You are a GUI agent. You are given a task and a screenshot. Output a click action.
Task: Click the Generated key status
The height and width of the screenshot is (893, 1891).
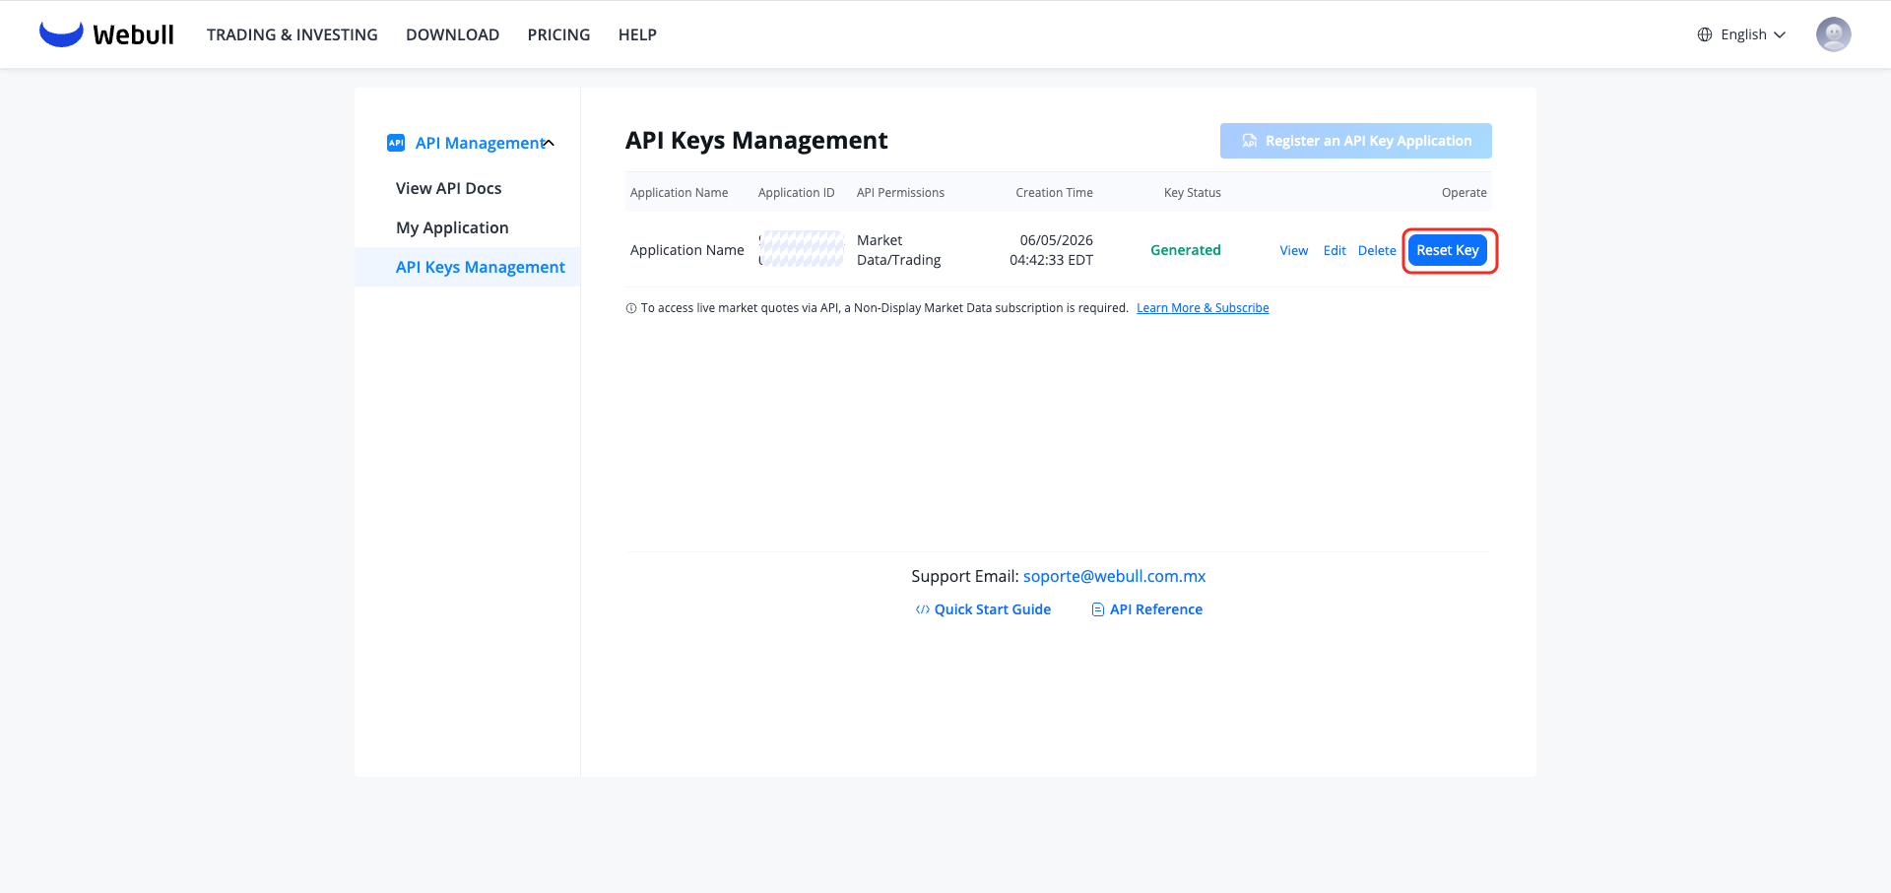coord(1186,250)
